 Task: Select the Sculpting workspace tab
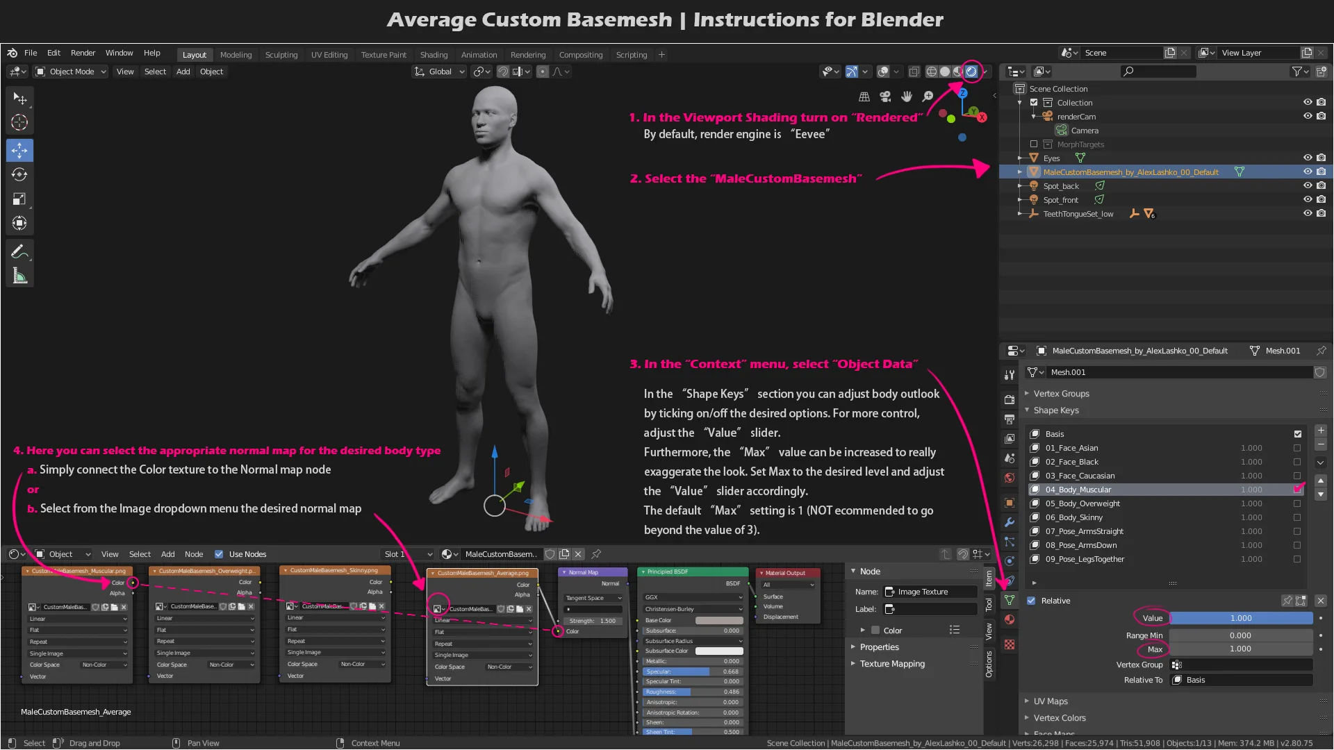coord(281,54)
